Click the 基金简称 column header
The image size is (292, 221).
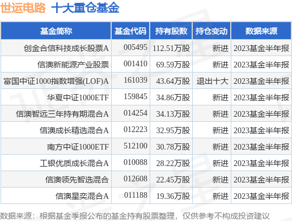[56, 31]
